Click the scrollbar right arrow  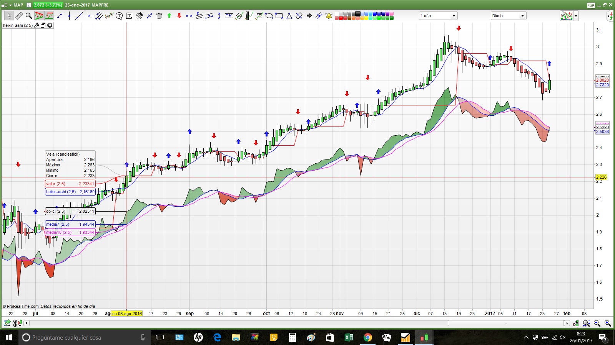pos(567,323)
